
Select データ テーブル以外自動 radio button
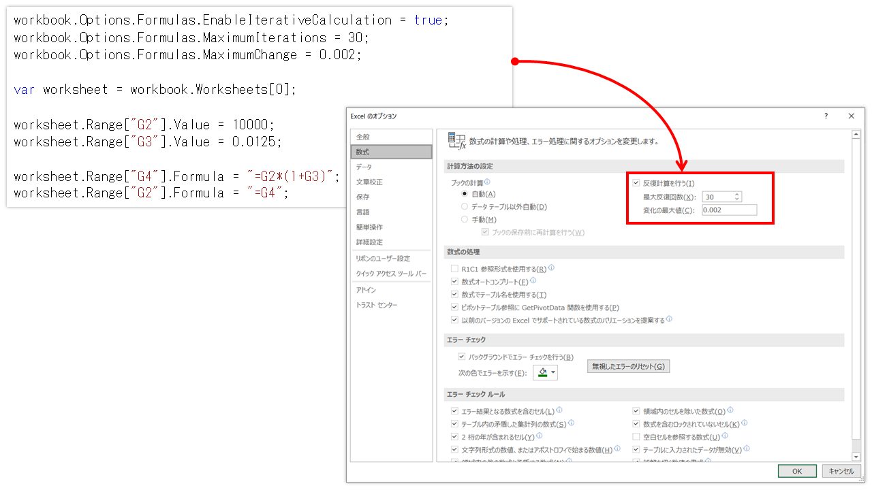(x=465, y=206)
